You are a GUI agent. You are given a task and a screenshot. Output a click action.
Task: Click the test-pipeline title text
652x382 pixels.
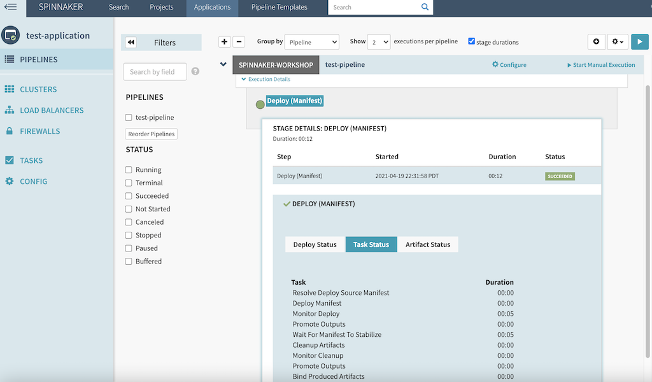point(344,64)
